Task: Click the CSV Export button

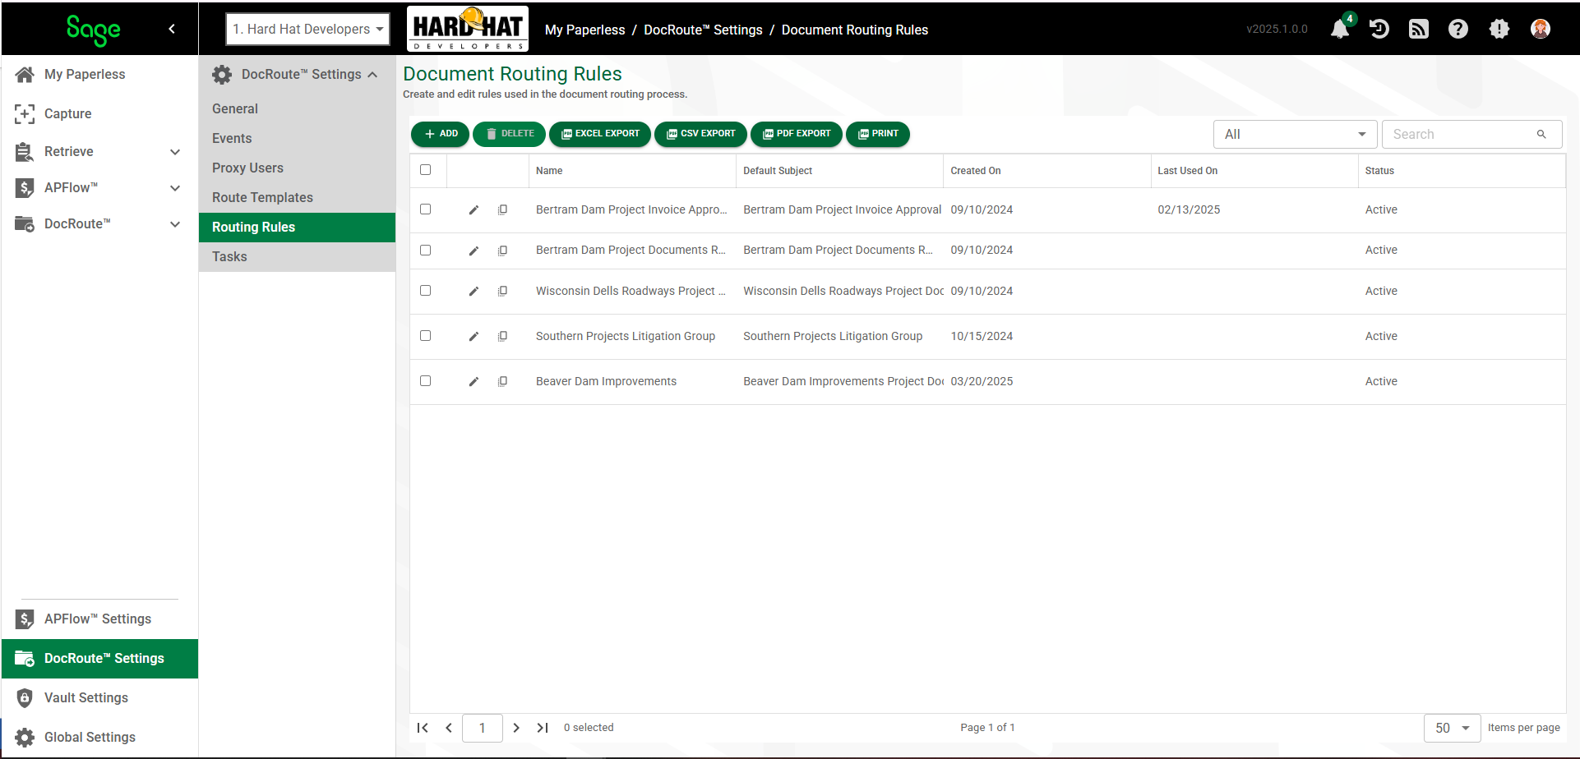Action: (700, 134)
